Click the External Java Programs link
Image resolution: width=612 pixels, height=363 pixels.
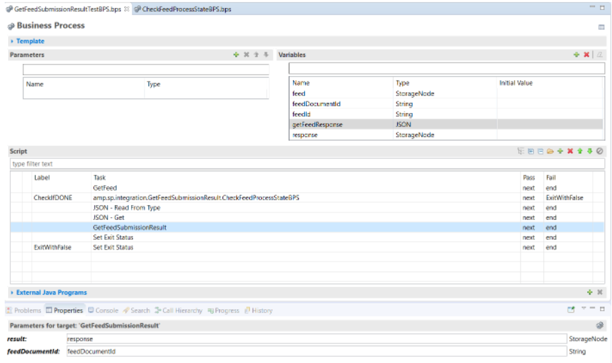point(52,292)
